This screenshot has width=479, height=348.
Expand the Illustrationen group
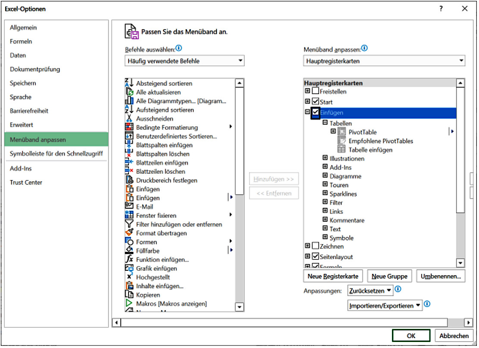325,158
